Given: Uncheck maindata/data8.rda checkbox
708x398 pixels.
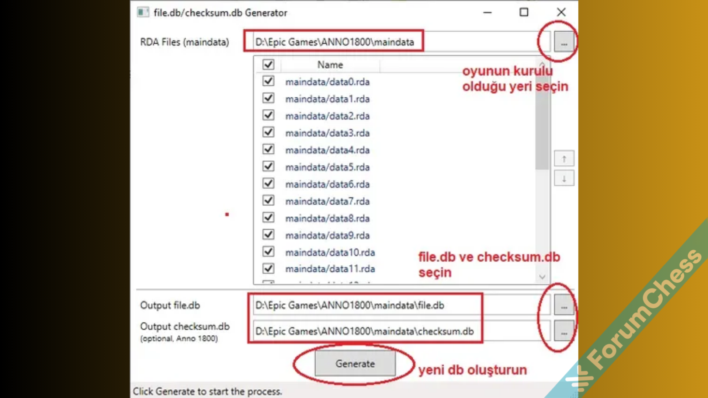Looking at the screenshot, I should (268, 217).
